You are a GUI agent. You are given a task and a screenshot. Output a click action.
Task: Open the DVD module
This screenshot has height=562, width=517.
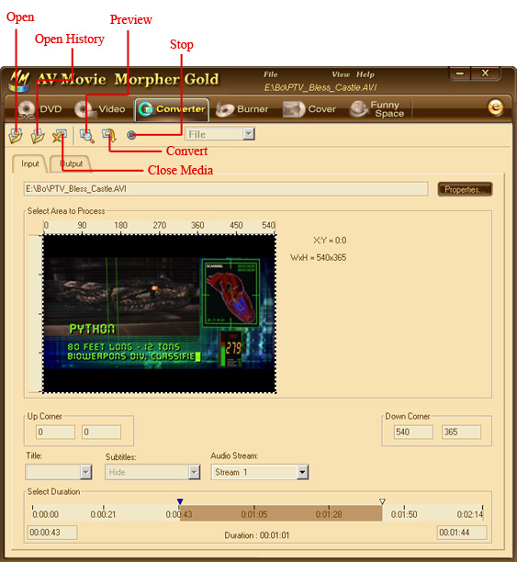tap(39, 109)
